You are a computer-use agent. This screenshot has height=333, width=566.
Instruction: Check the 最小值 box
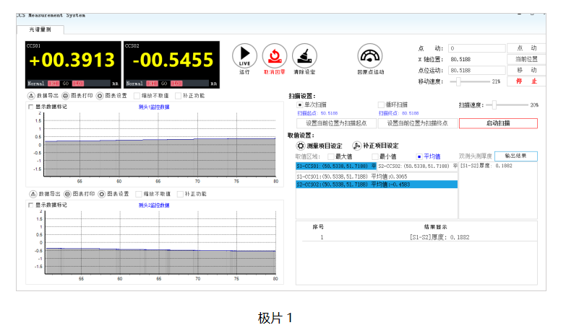tap(375, 156)
